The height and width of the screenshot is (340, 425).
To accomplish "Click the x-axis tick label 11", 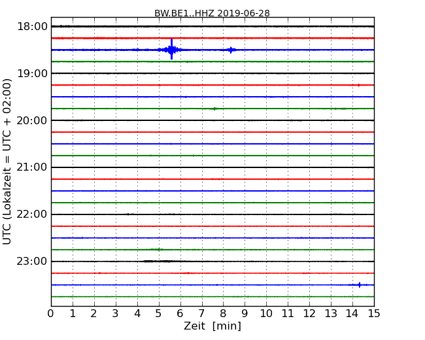I will point(288,314).
